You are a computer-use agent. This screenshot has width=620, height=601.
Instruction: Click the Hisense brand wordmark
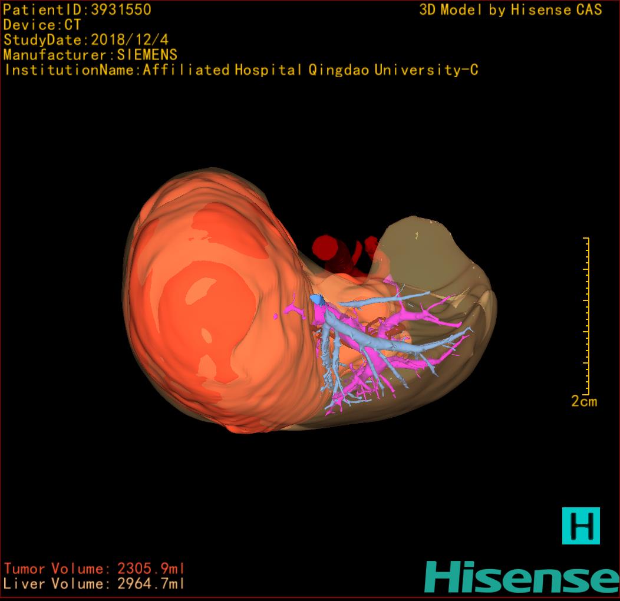click(x=522, y=577)
